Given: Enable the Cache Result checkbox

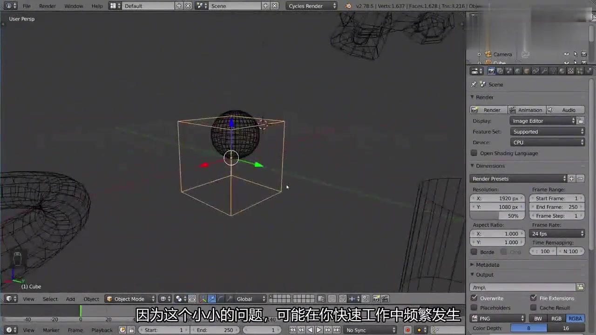Looking at the screenshot, I should pyautogui.click(x=534, y=308).
